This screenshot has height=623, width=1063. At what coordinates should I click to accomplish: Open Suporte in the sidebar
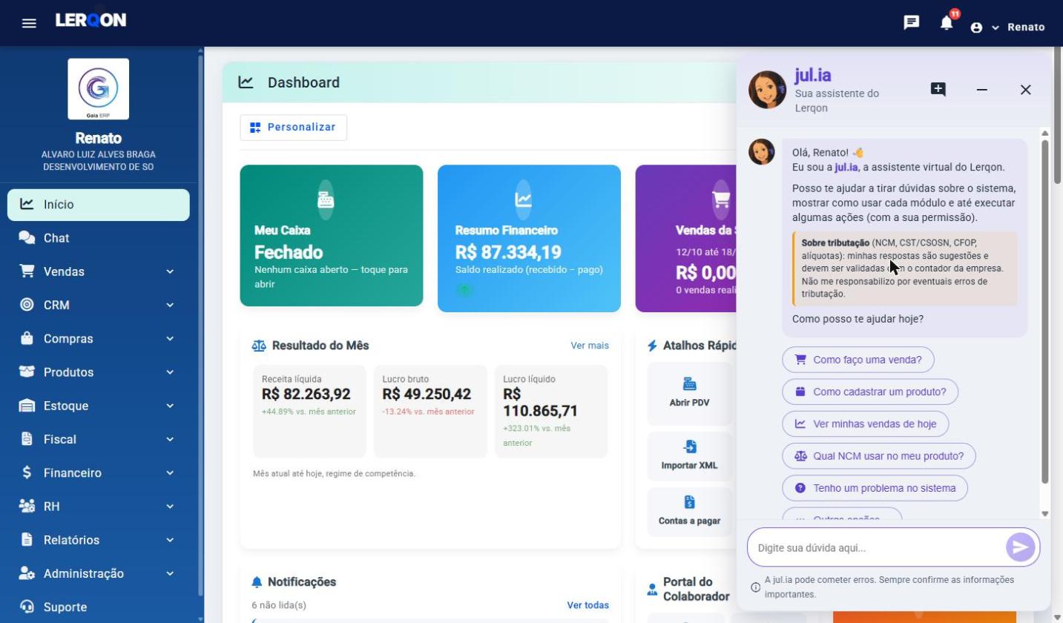tap(99, 607)
